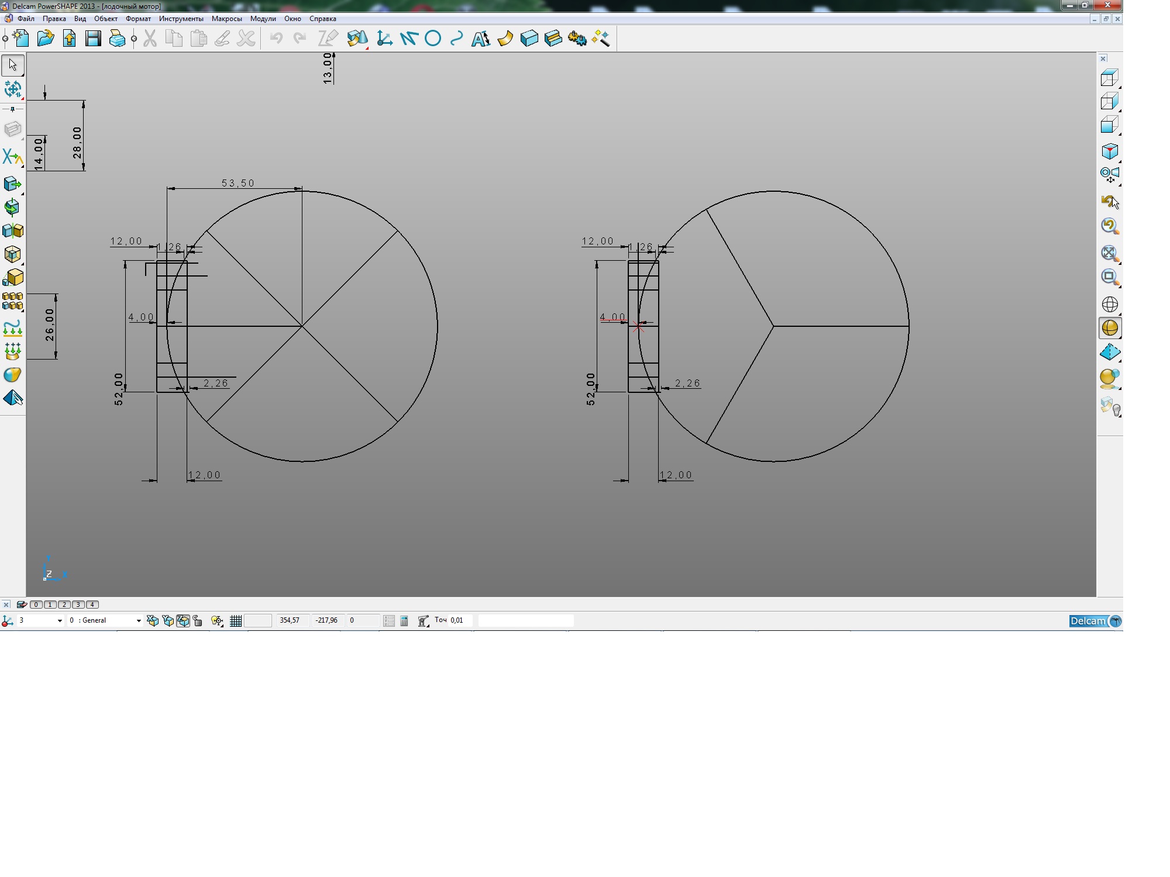Image resolution: width=1170 pixels, height=877 pixels.
Task: Click the Save diskette icon
Action: point(93,39)
